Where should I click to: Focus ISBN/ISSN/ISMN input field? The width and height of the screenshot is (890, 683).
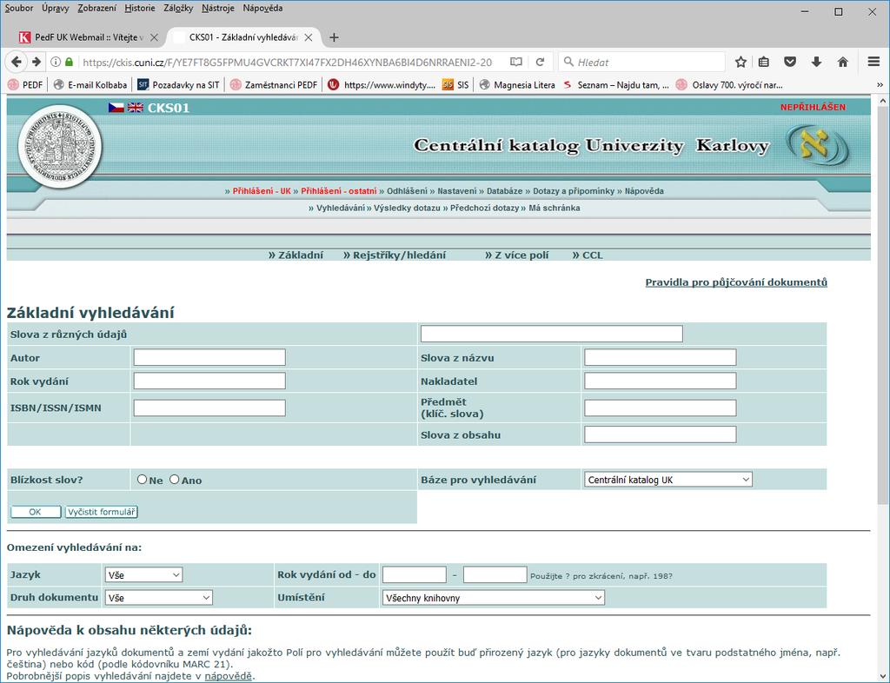point(209,408)
